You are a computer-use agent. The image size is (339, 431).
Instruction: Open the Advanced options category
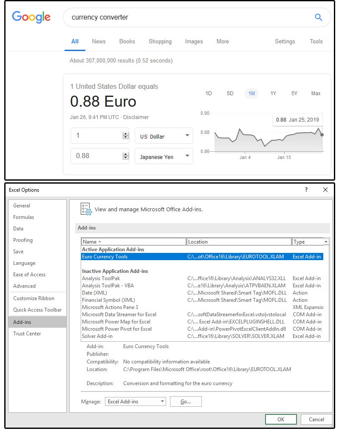tap(37, 286)
